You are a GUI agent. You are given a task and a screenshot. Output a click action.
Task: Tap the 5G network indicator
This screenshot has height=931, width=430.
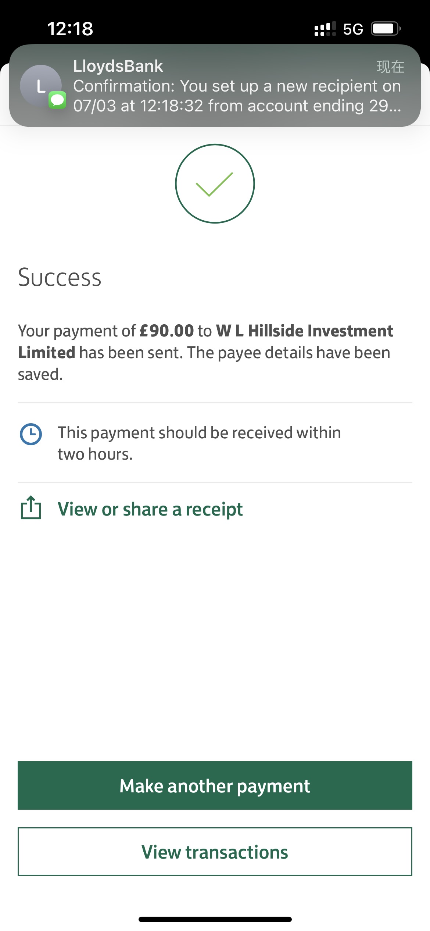click(353, 29)
